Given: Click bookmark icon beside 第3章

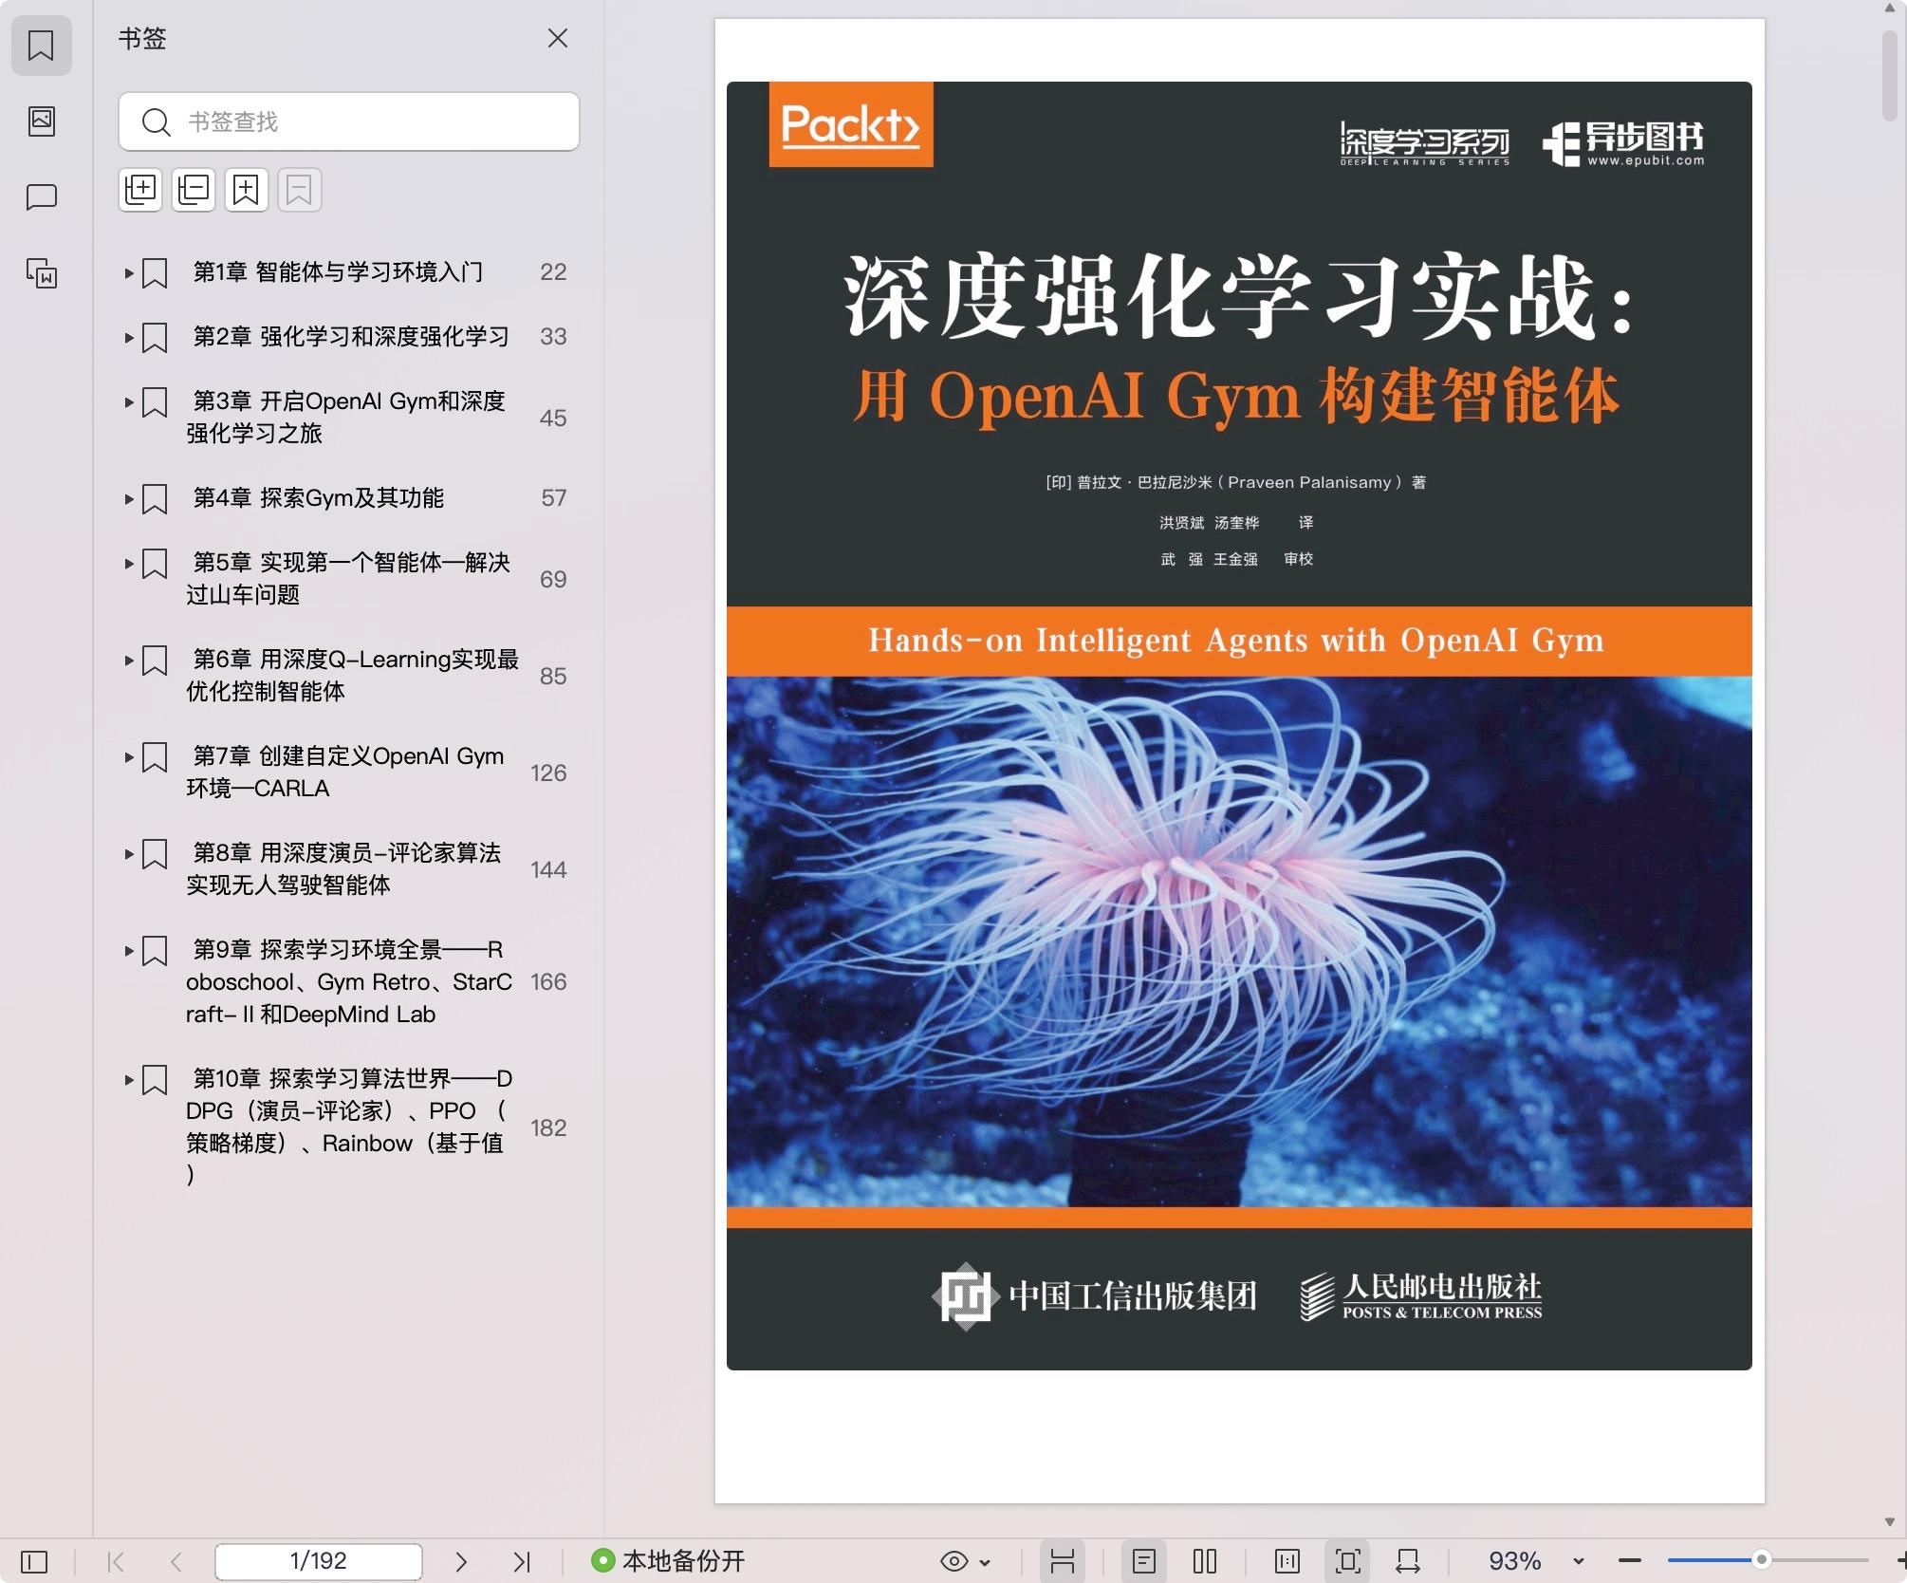Looking at the screenshot, I should tap(155, 402).
